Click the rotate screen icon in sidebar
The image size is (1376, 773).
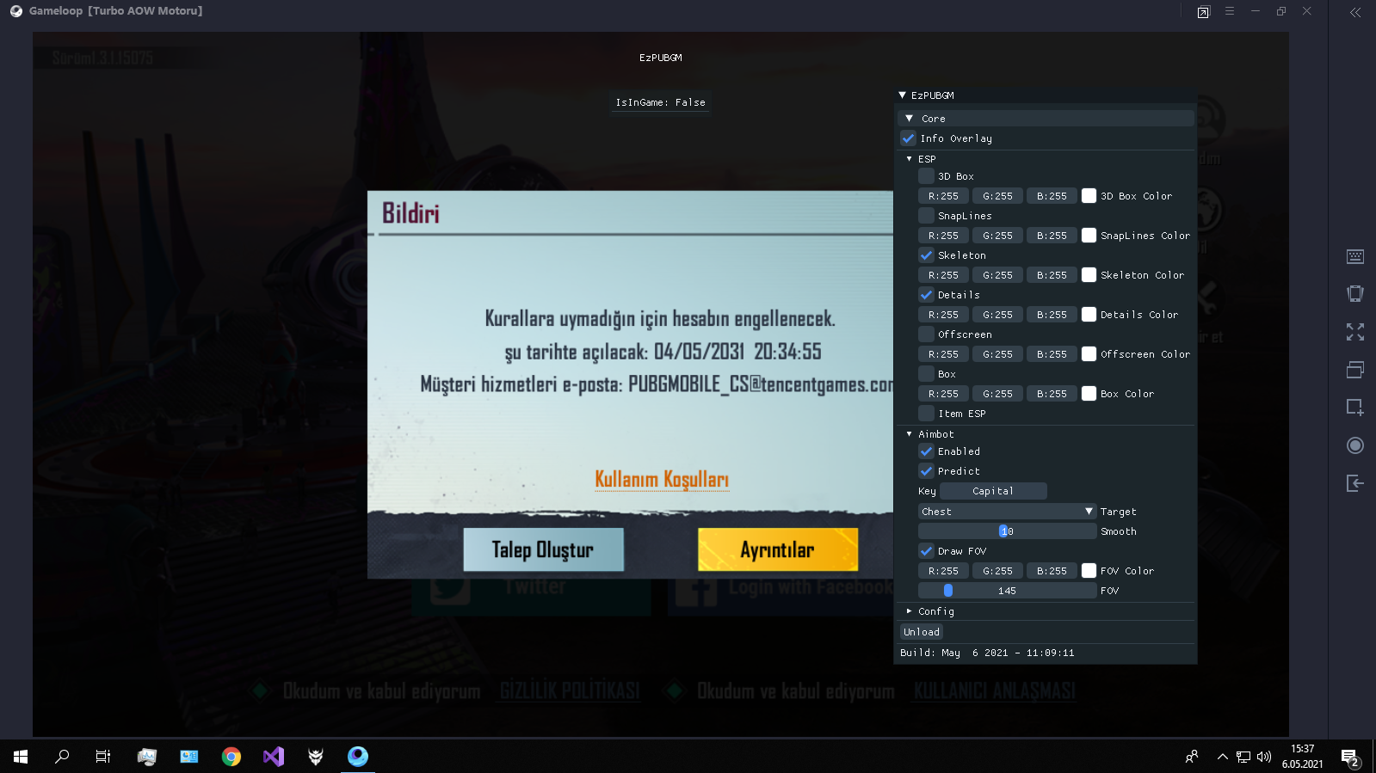pos(1354,294)
